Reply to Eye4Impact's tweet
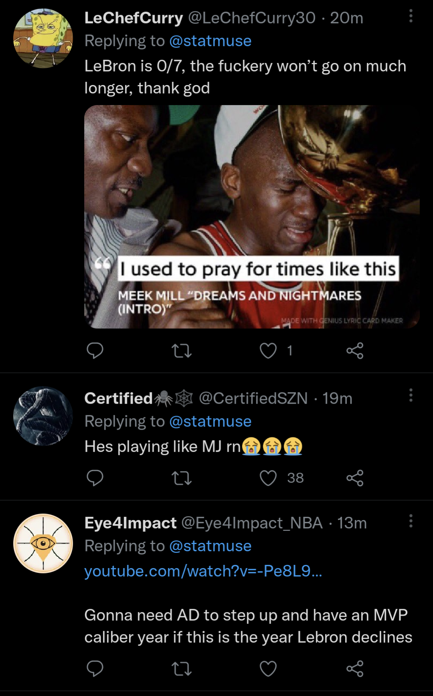433x696 pixels. 95,669
